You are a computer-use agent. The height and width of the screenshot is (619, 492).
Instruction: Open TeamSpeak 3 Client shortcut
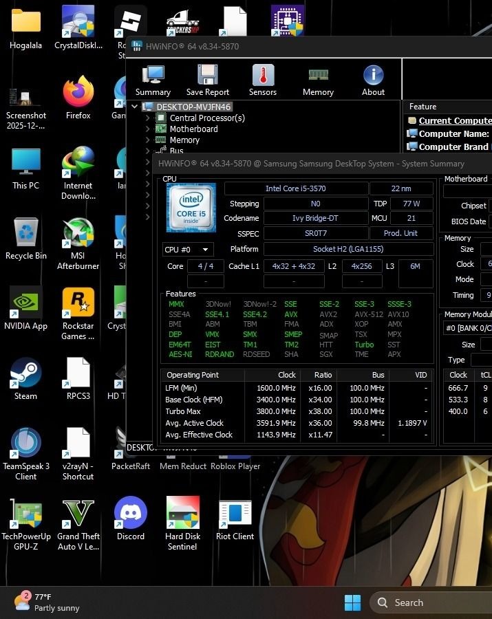25,453
